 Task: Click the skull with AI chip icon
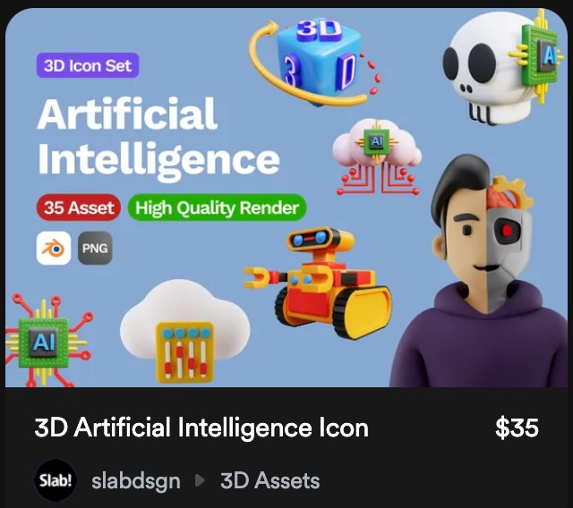point(503,67)
